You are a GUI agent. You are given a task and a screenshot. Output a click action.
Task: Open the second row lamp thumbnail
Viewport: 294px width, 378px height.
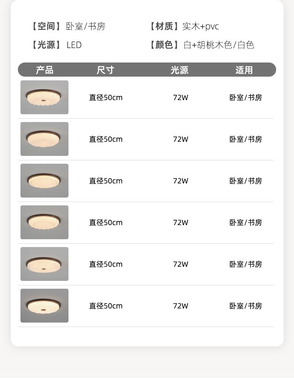click(44, 139)
